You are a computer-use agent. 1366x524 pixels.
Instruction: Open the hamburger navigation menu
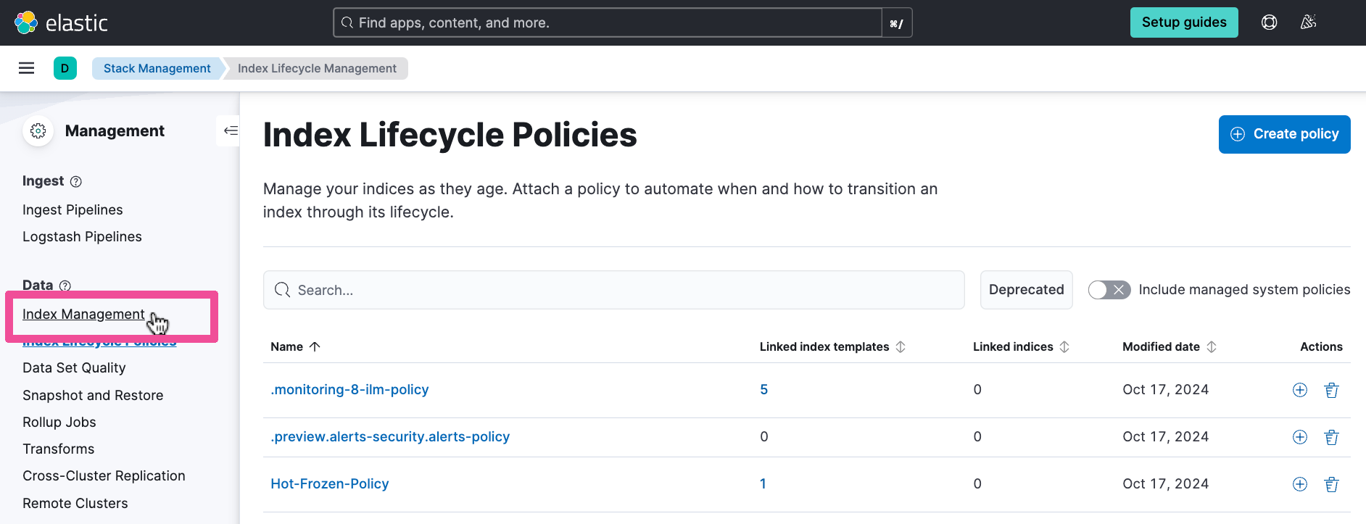coord(27,68)
